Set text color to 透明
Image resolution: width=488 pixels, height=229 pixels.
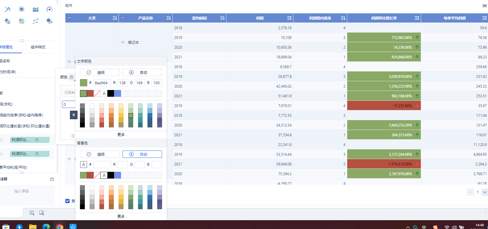coord(99,72)
